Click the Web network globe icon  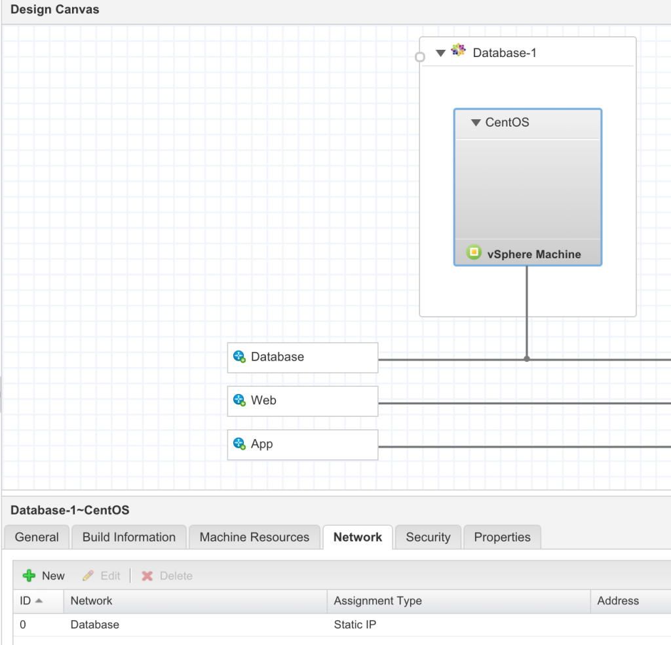tap(239, 401)
